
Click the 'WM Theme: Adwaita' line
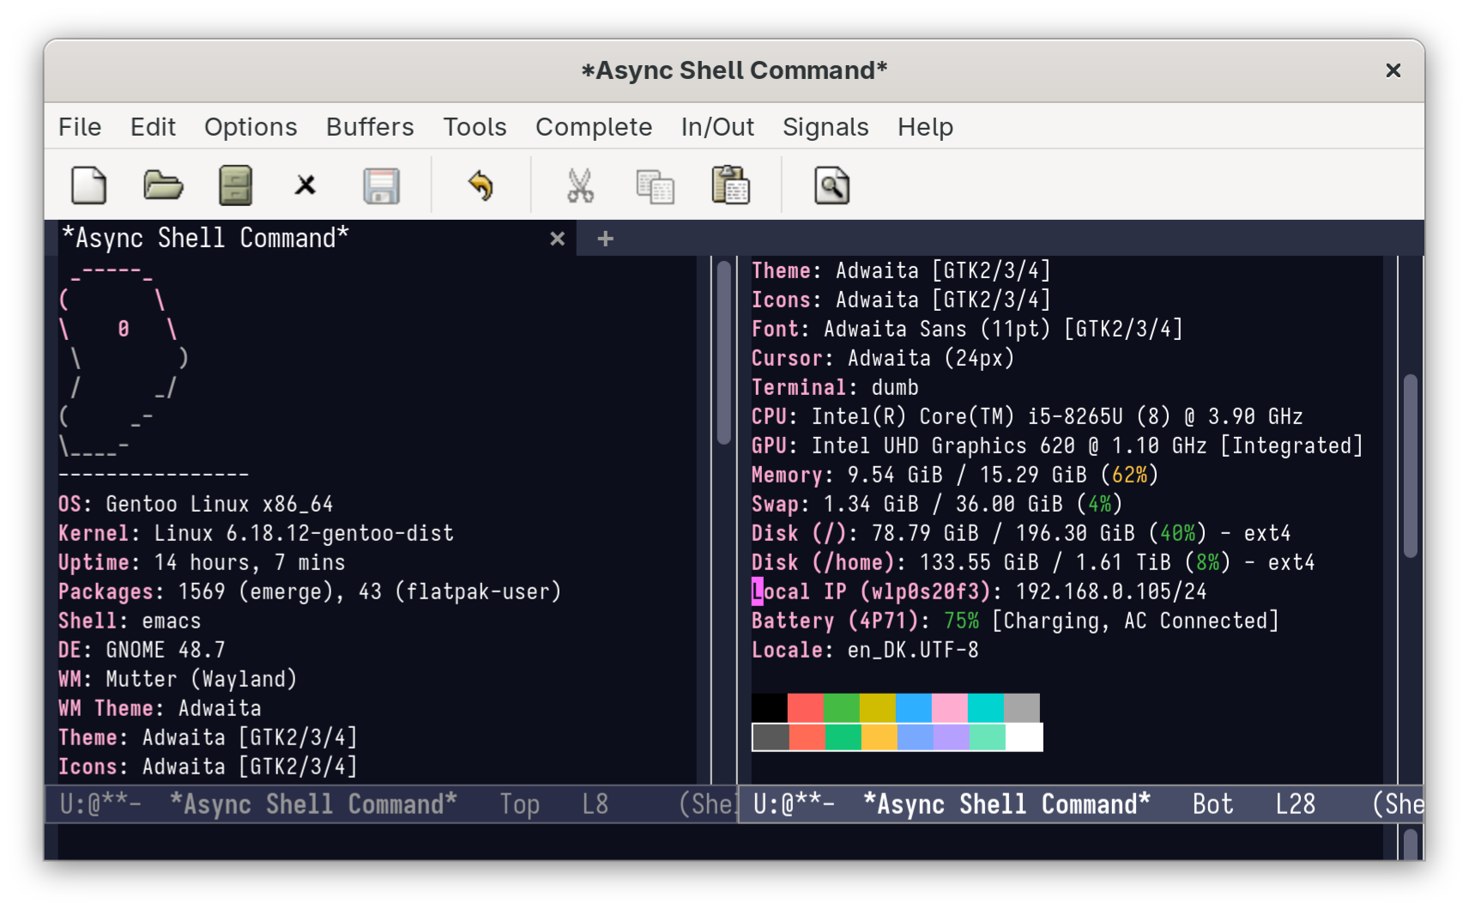[x=160, y=708]
